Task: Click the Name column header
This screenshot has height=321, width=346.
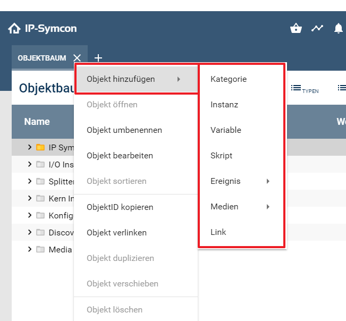Action: point(37,122)
